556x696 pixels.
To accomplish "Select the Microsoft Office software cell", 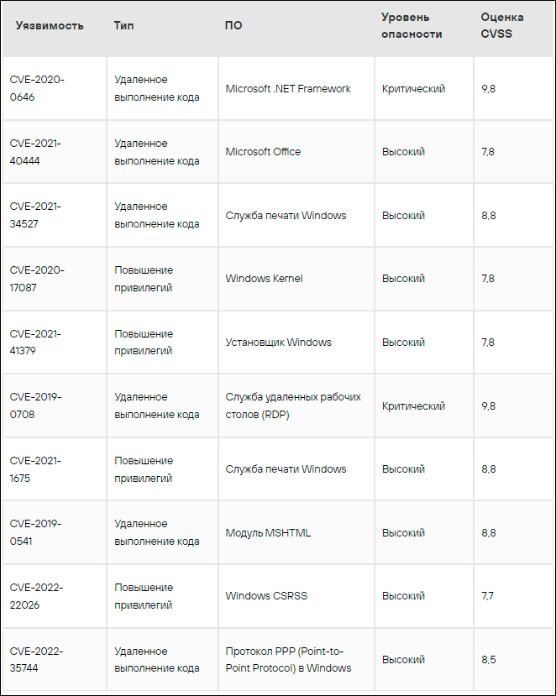I will point(263,152).
